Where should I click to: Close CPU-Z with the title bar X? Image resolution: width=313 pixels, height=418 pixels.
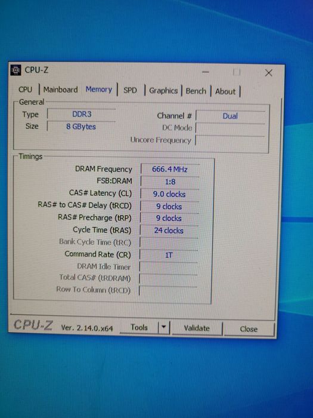pyautogui.click(x=268, y=73)
